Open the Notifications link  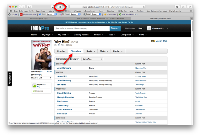pyautogui.click(x=130, y=28)
